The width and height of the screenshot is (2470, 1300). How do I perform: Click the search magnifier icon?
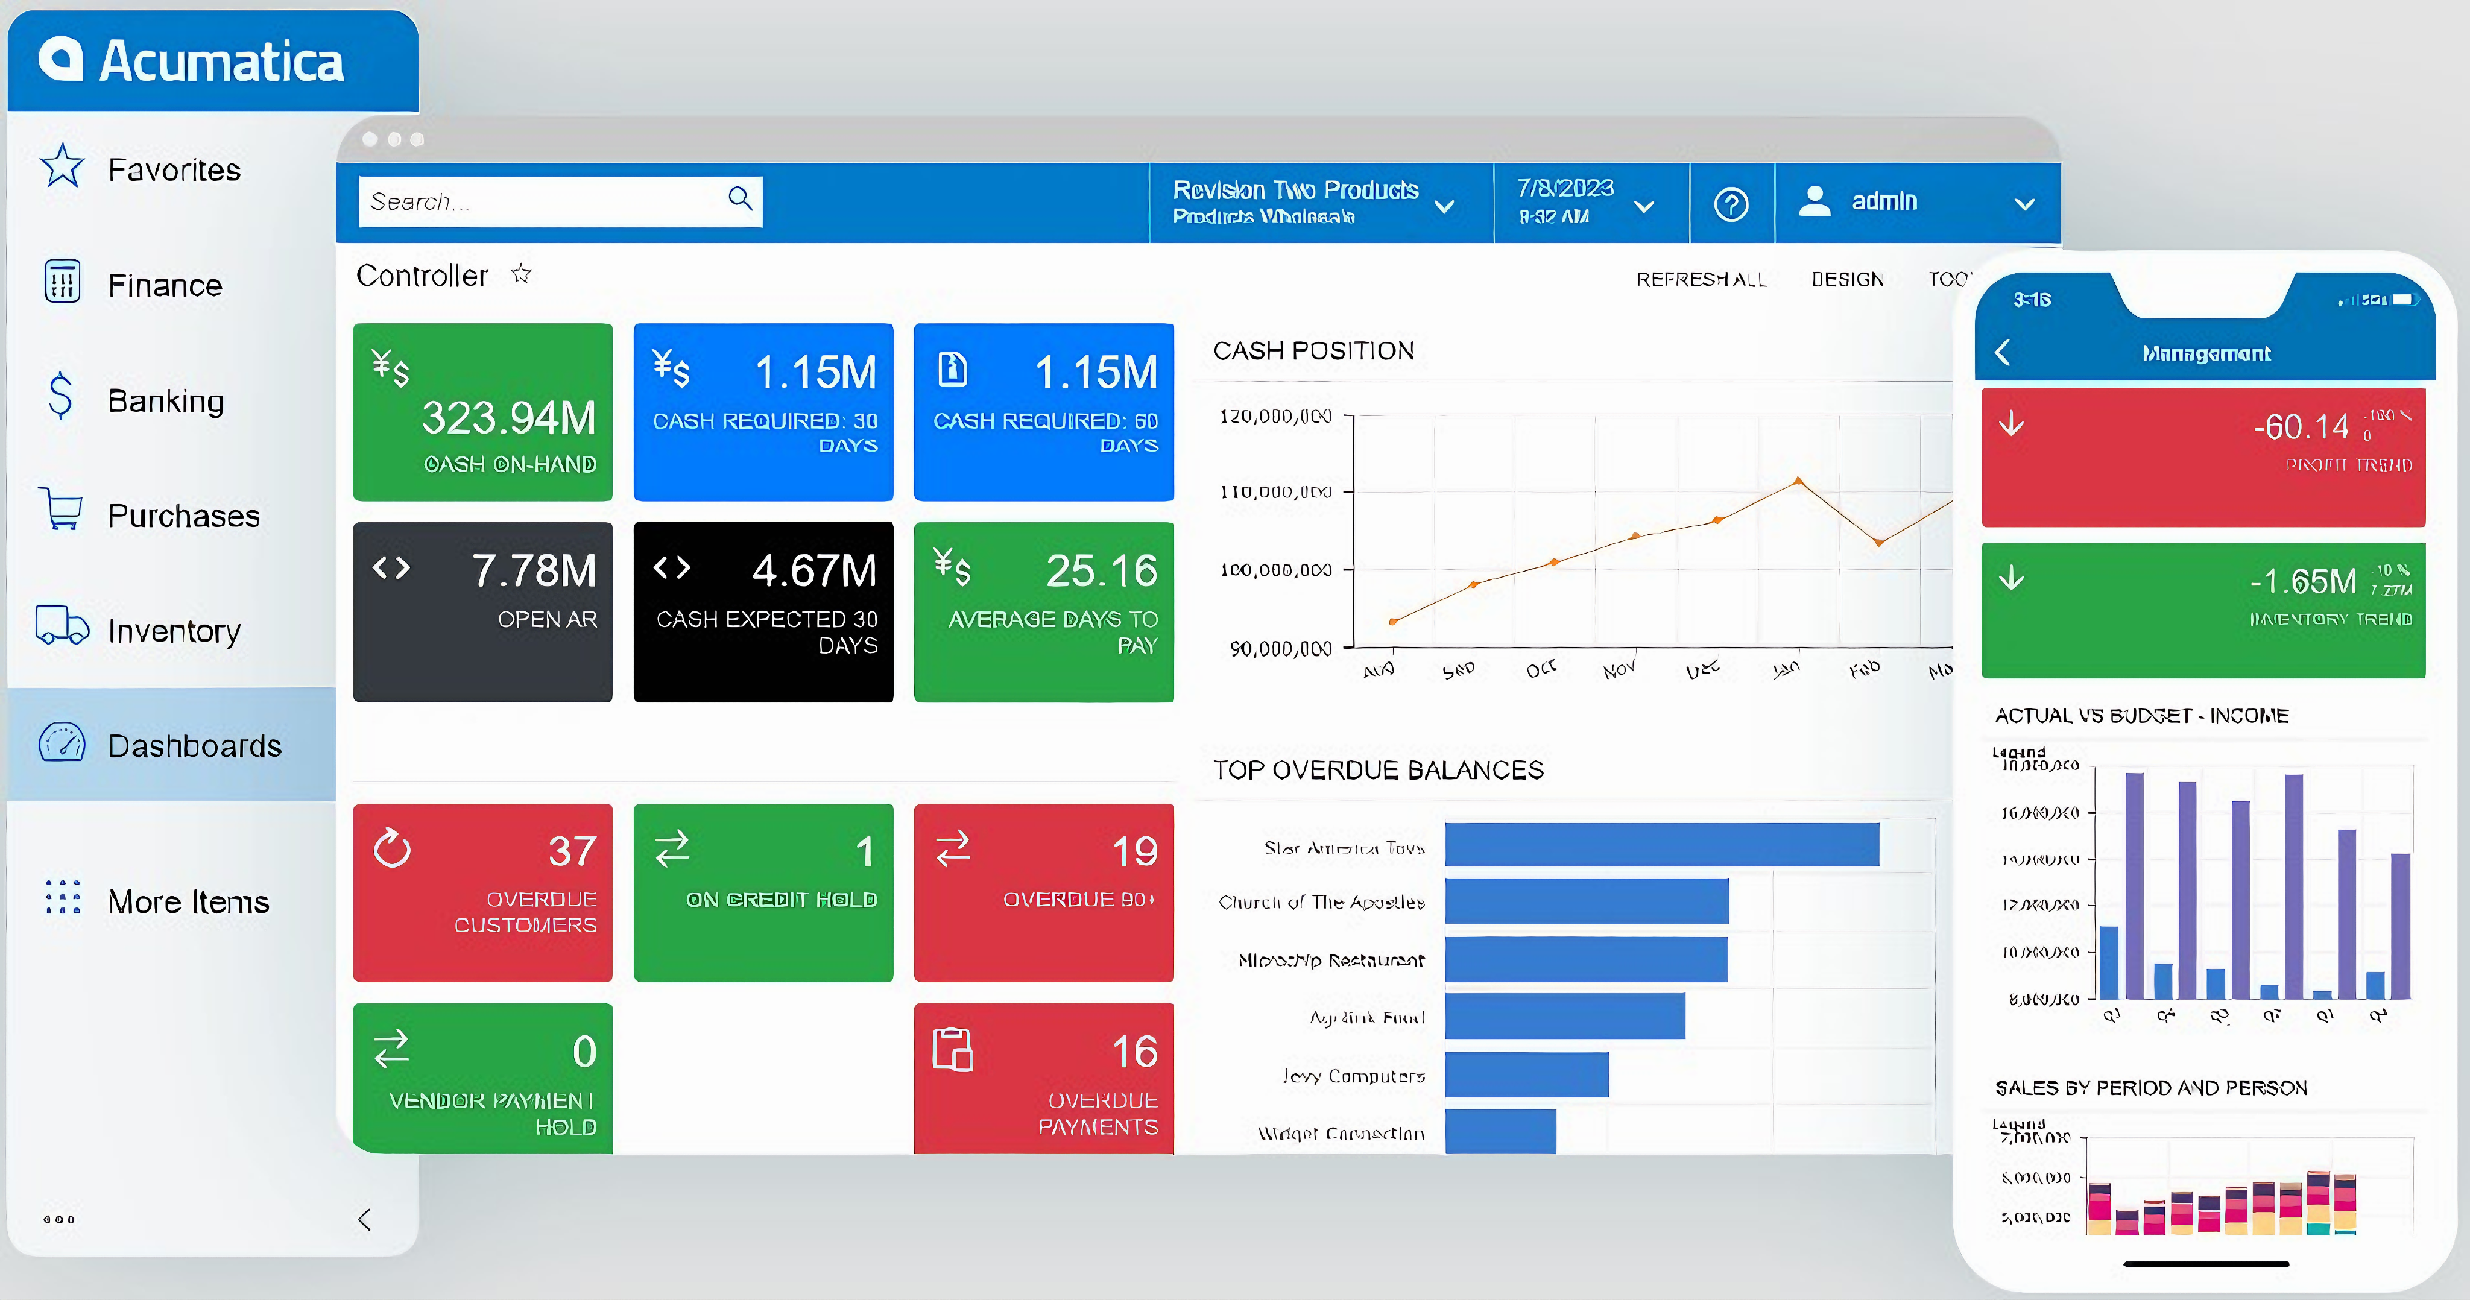(x=739, y=198)
